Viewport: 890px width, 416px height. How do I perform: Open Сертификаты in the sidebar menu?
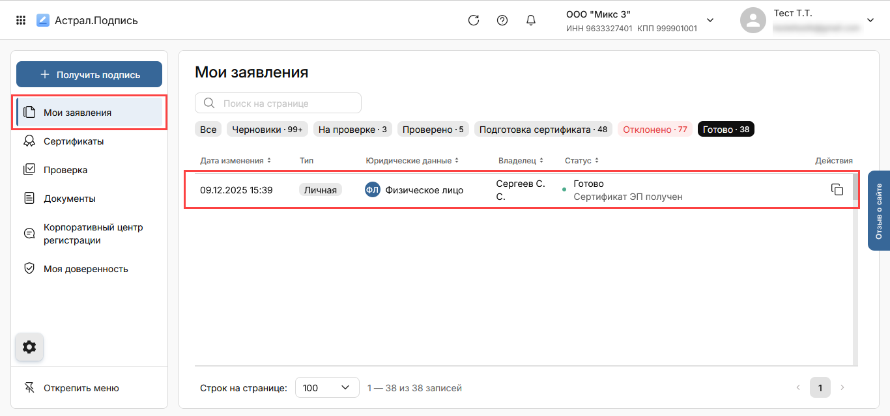[74, 141]
